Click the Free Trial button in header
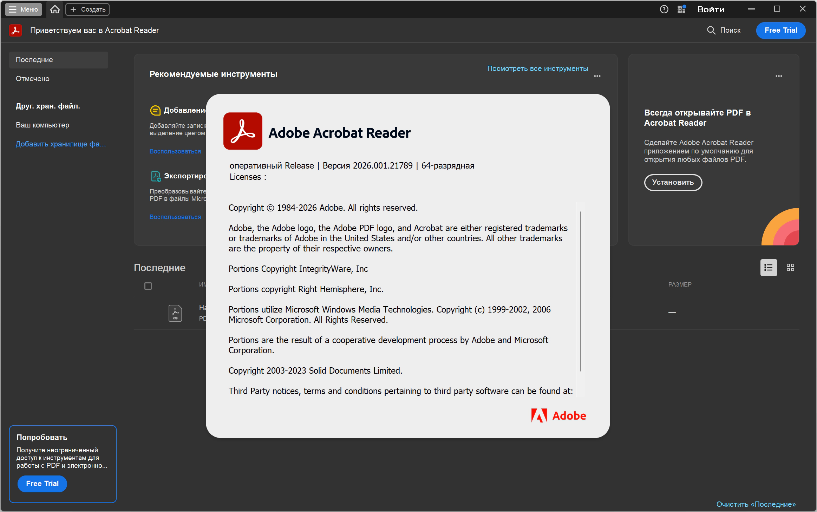 781,30
